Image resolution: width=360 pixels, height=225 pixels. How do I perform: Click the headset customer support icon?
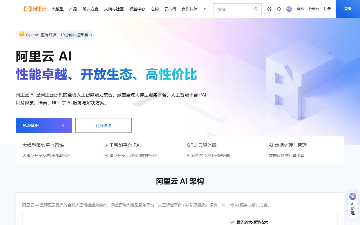pos(279,9)
